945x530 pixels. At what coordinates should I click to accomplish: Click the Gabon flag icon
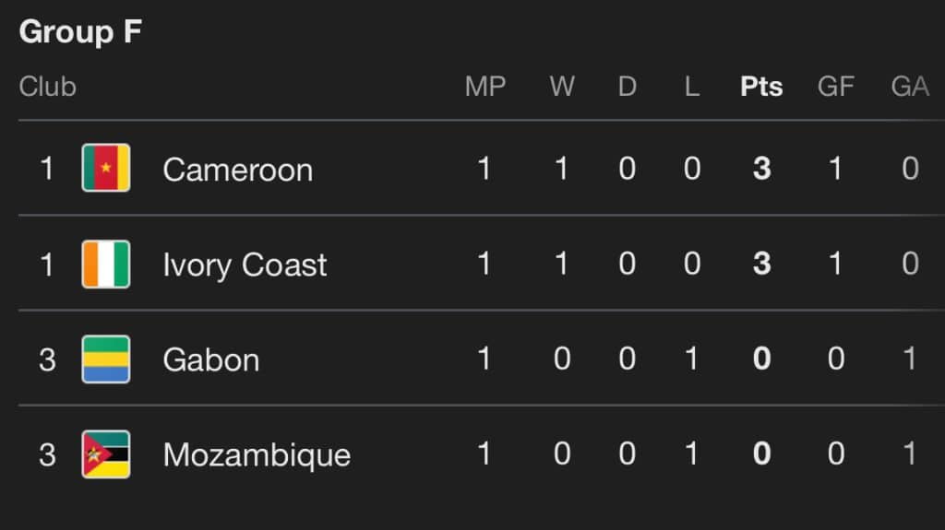click(x=105, y=359)
